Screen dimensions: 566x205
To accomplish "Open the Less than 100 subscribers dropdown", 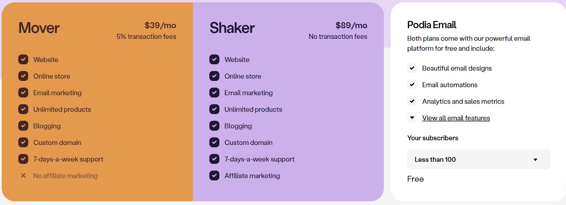I will click(478, 159).
